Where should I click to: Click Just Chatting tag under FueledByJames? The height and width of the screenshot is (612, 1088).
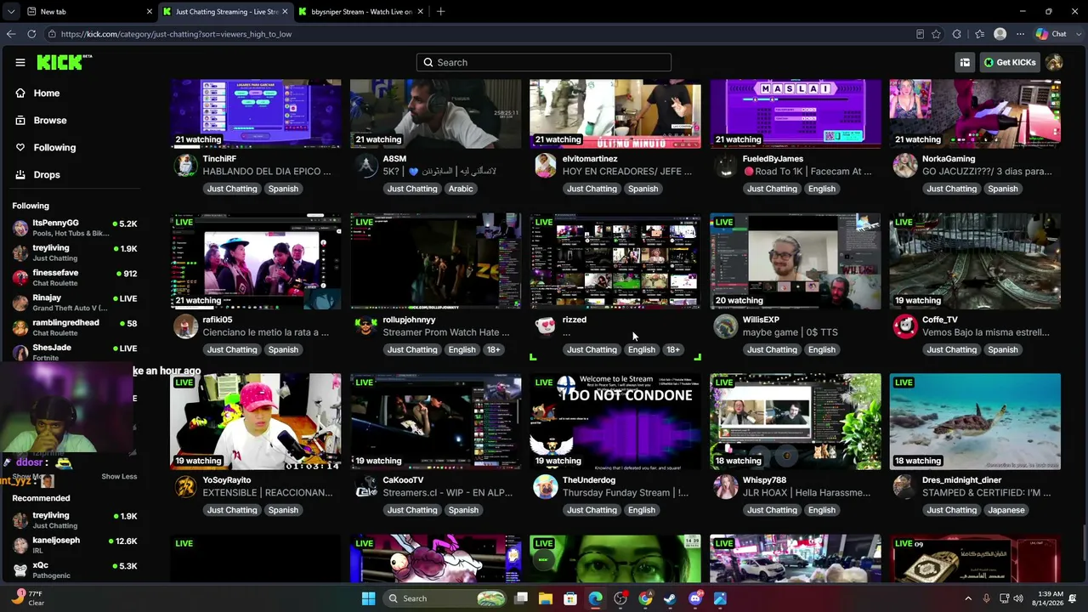point(772,189)
